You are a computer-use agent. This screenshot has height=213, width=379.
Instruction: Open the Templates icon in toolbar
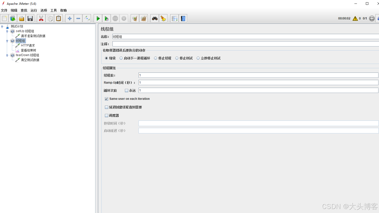click(13, 18)
